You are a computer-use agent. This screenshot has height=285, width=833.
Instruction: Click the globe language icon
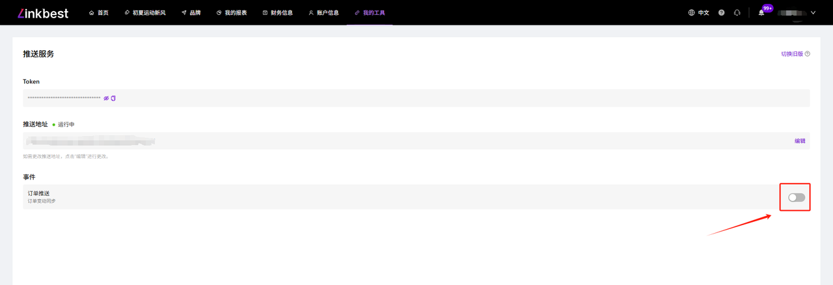[691, 13]
